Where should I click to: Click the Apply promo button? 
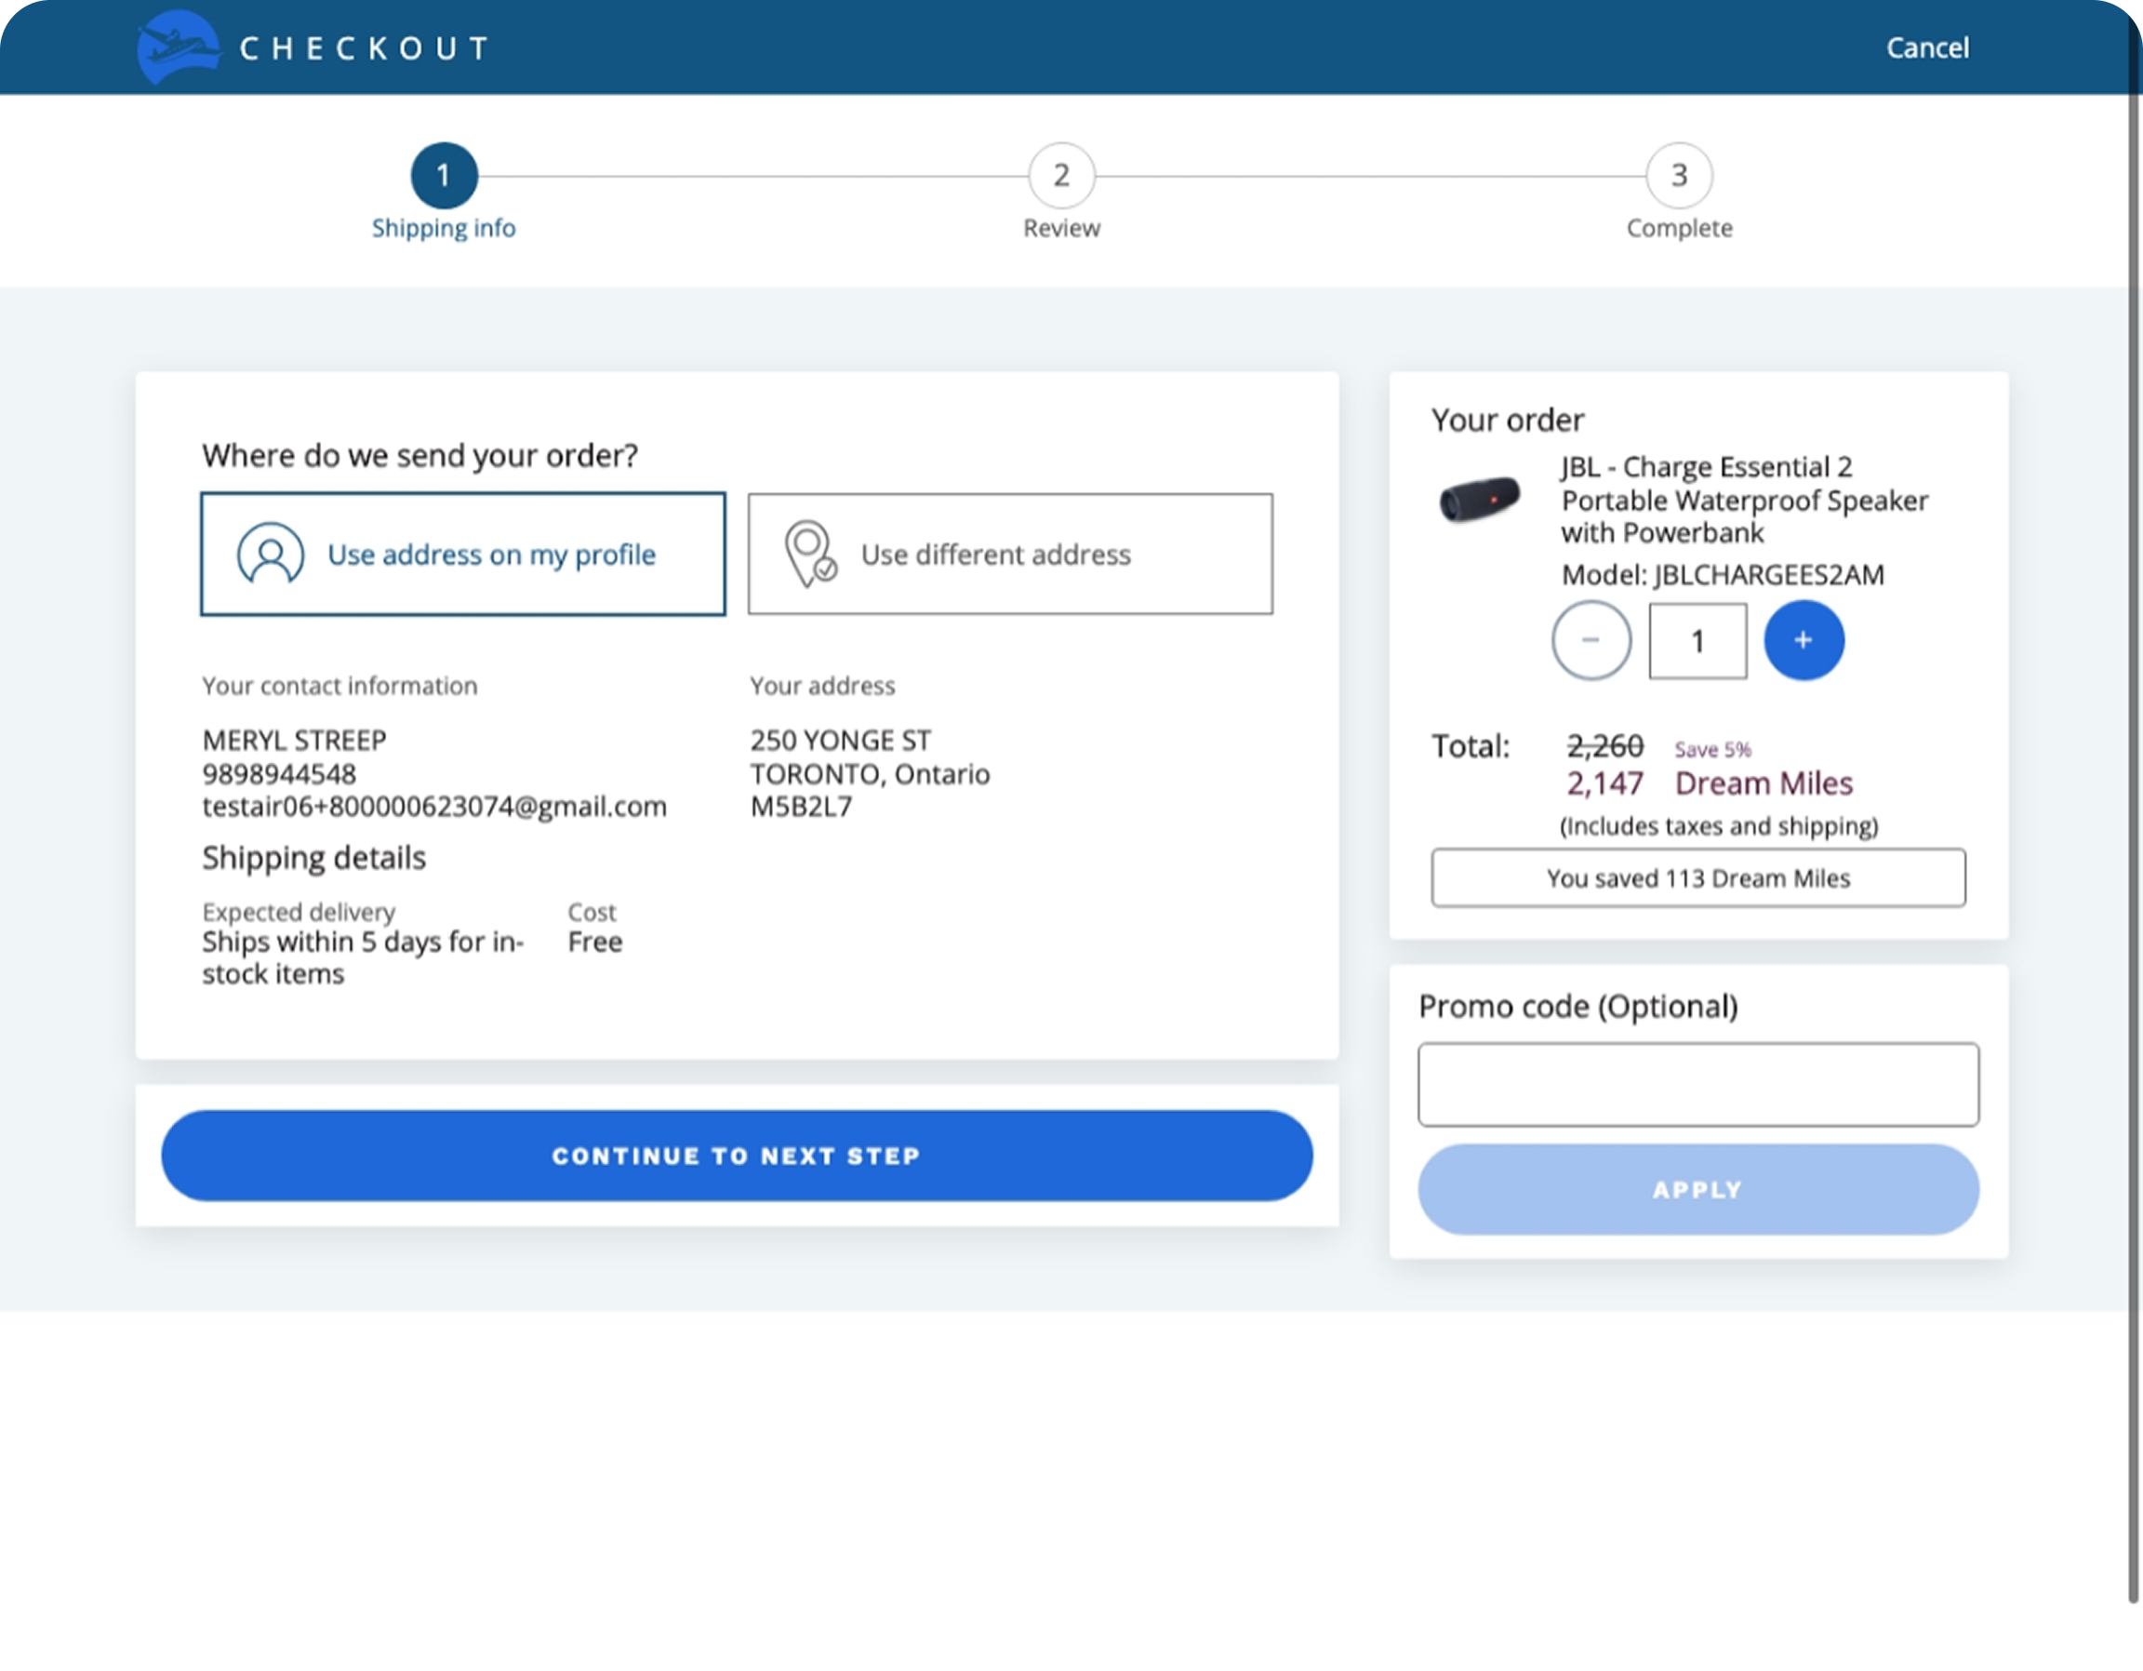coord(1697,1189)
